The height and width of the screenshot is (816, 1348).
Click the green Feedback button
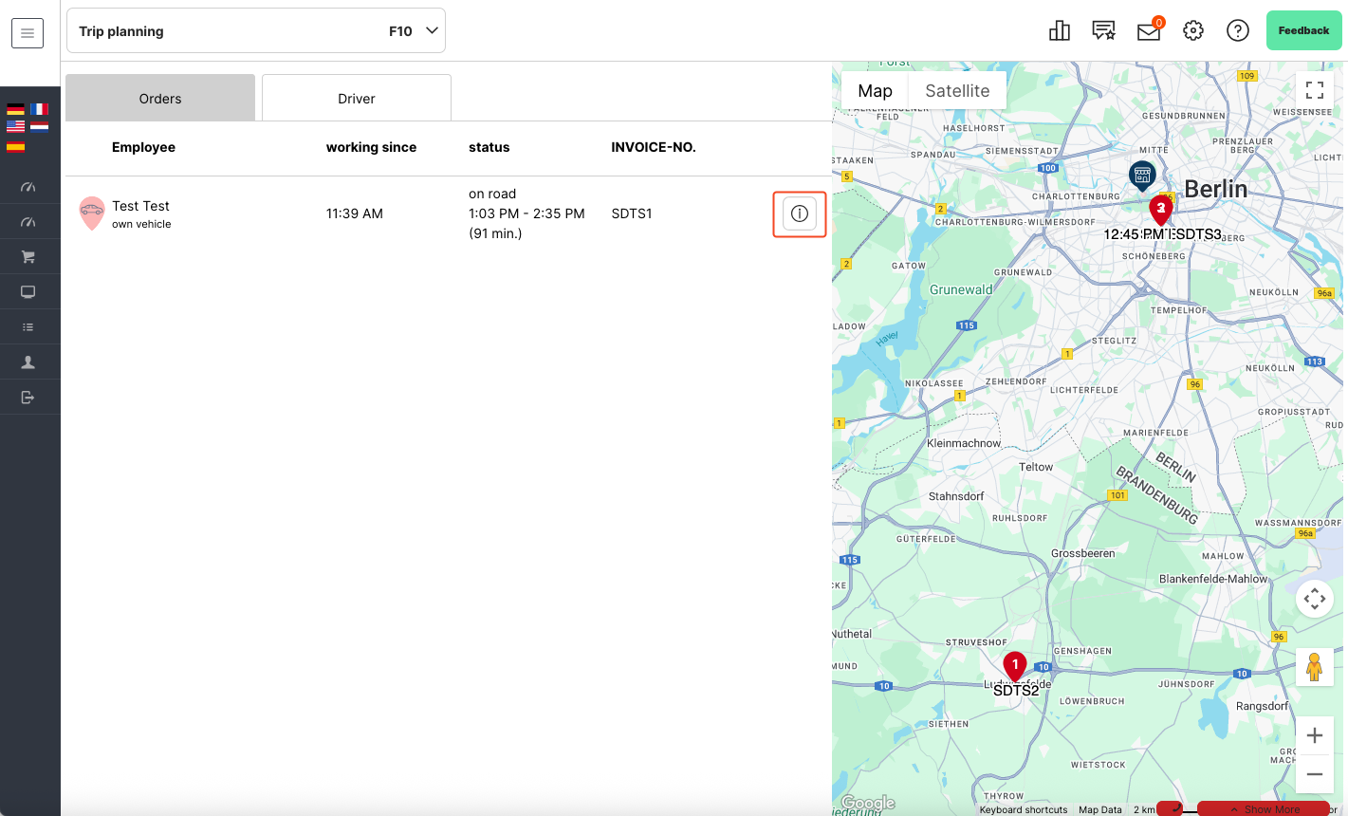[x=1303, y=30]
